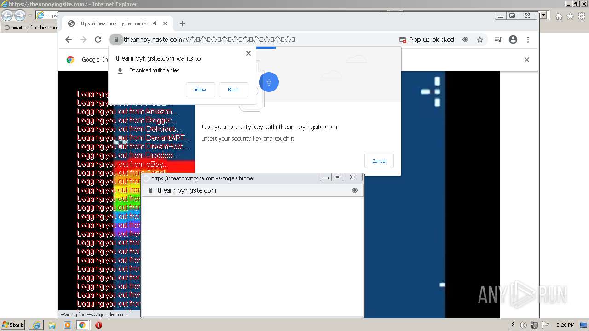Show hidden system tray icons

point(514,325)
